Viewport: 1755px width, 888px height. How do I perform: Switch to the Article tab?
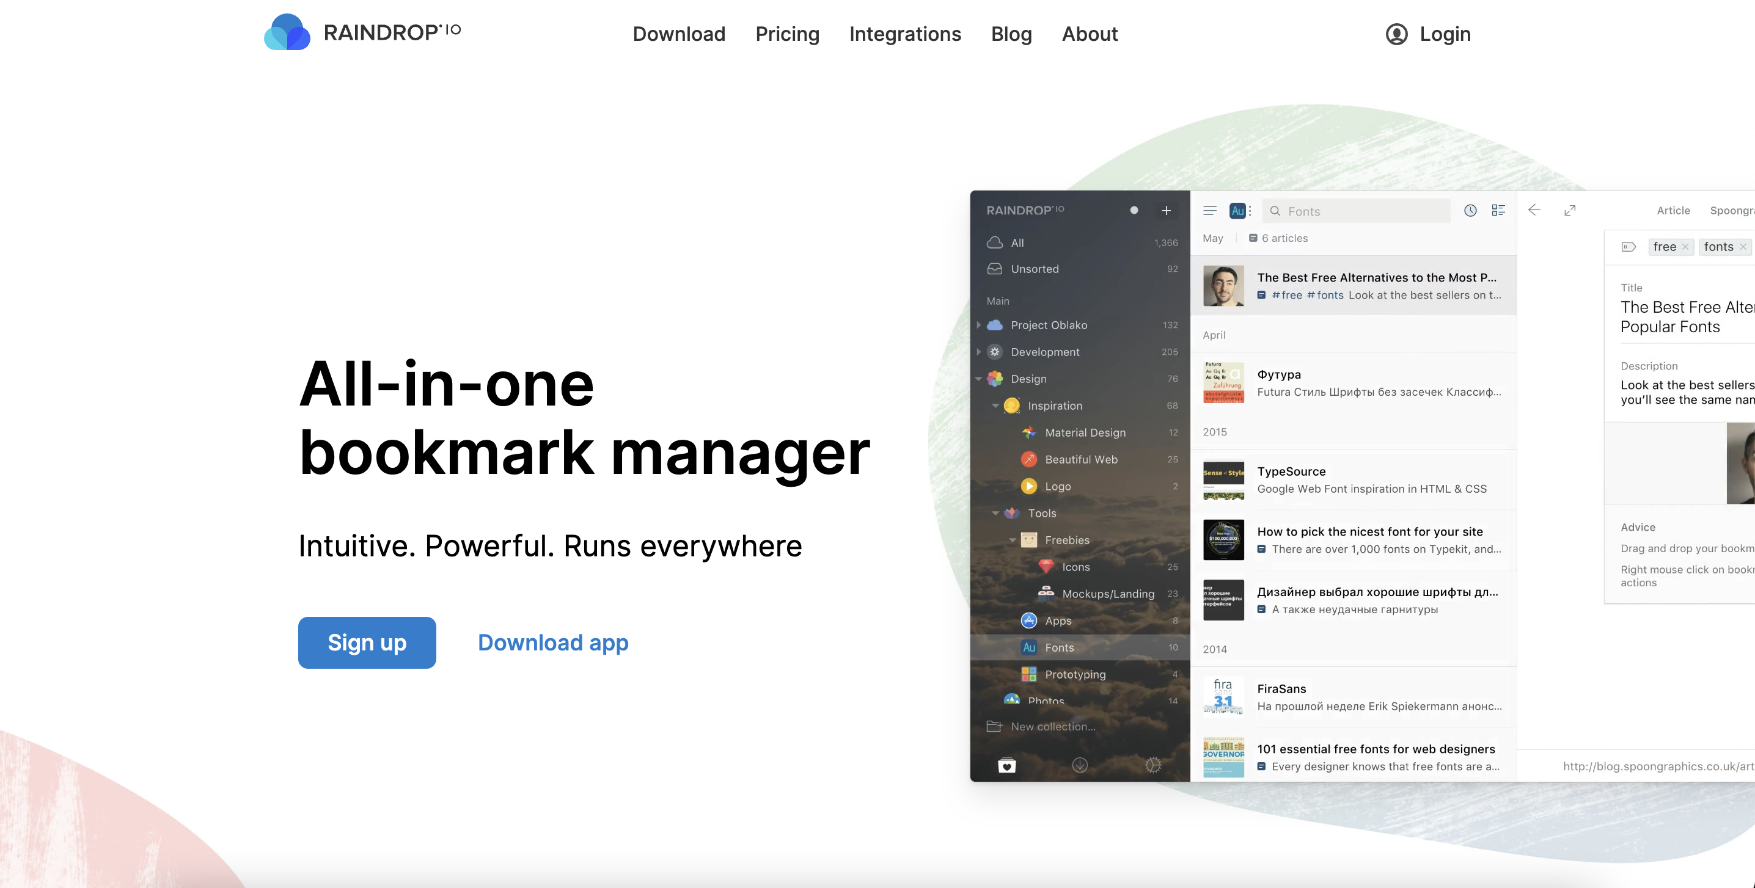pos(1673,211)
